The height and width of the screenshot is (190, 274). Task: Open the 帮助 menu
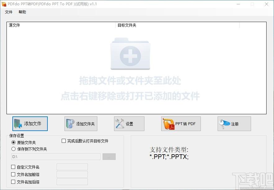point(22,12)
